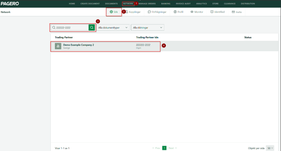Click the trading partner search input field
Image resolution: width=281 pixels, height=151 pixels.
[71, 27]
